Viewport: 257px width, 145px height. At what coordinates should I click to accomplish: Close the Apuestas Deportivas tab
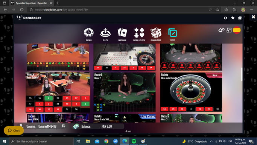pyautogui.click(x=51, y=3)
